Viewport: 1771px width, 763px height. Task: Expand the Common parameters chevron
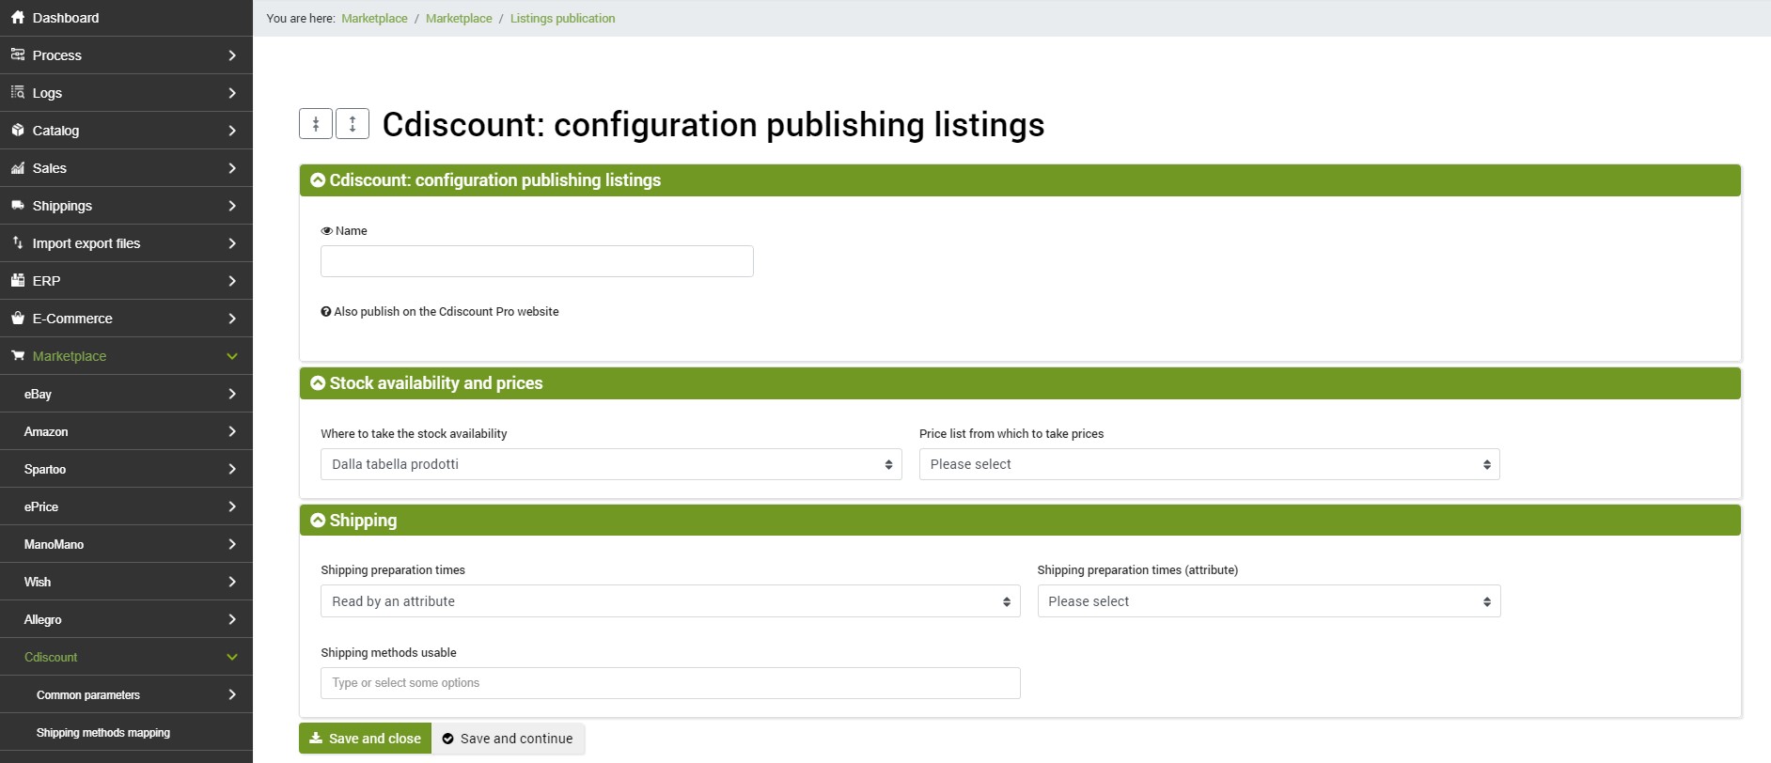(x=232, y=694)
